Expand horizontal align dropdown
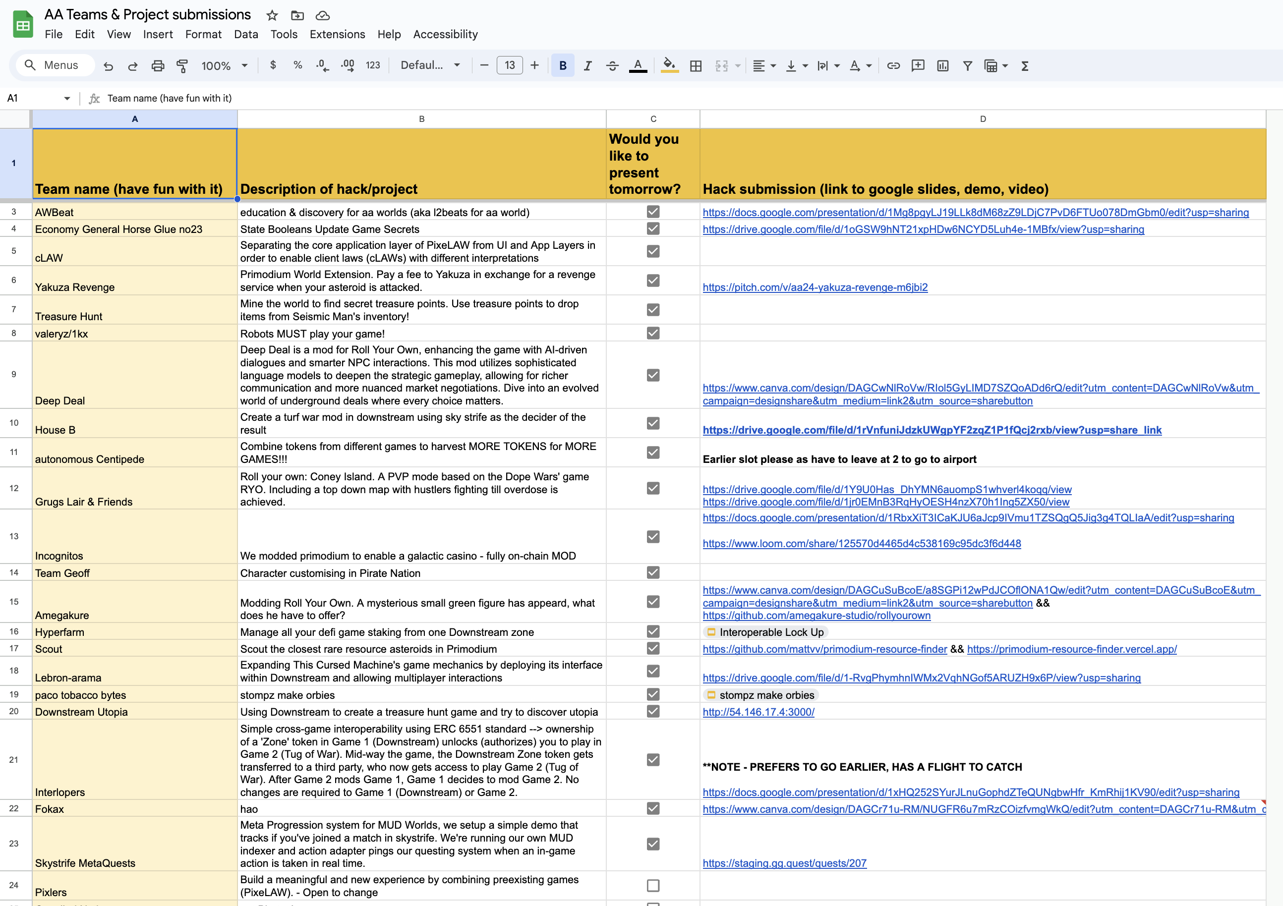The height and width of the screenshot is (906, 1283). pyautogui.click(x=773, y=66)
